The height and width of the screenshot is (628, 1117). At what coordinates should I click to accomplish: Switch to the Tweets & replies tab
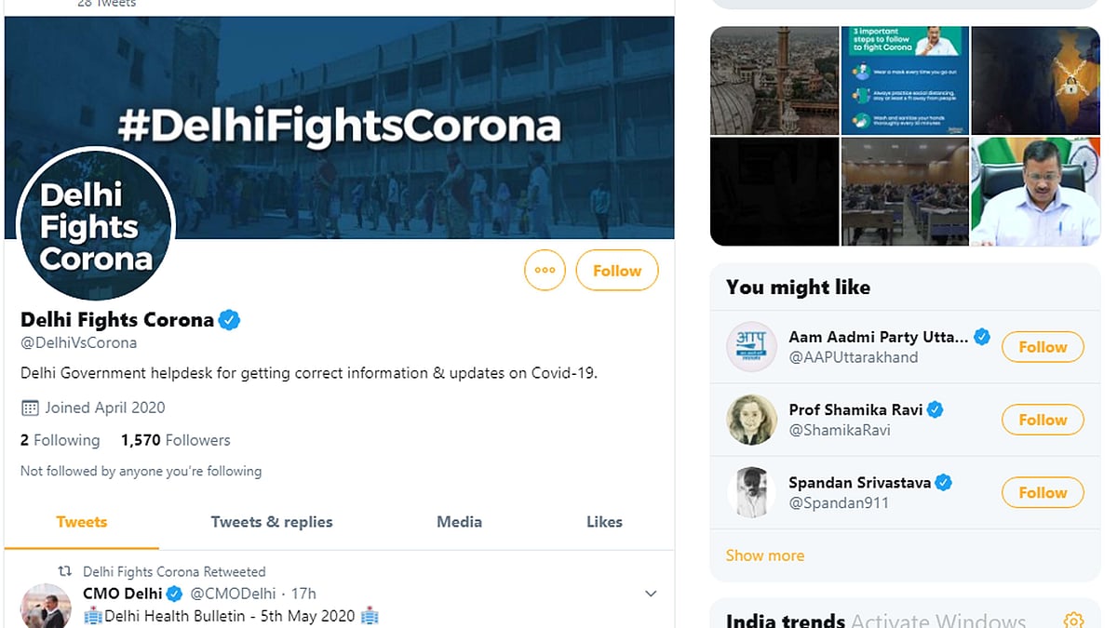272,522
